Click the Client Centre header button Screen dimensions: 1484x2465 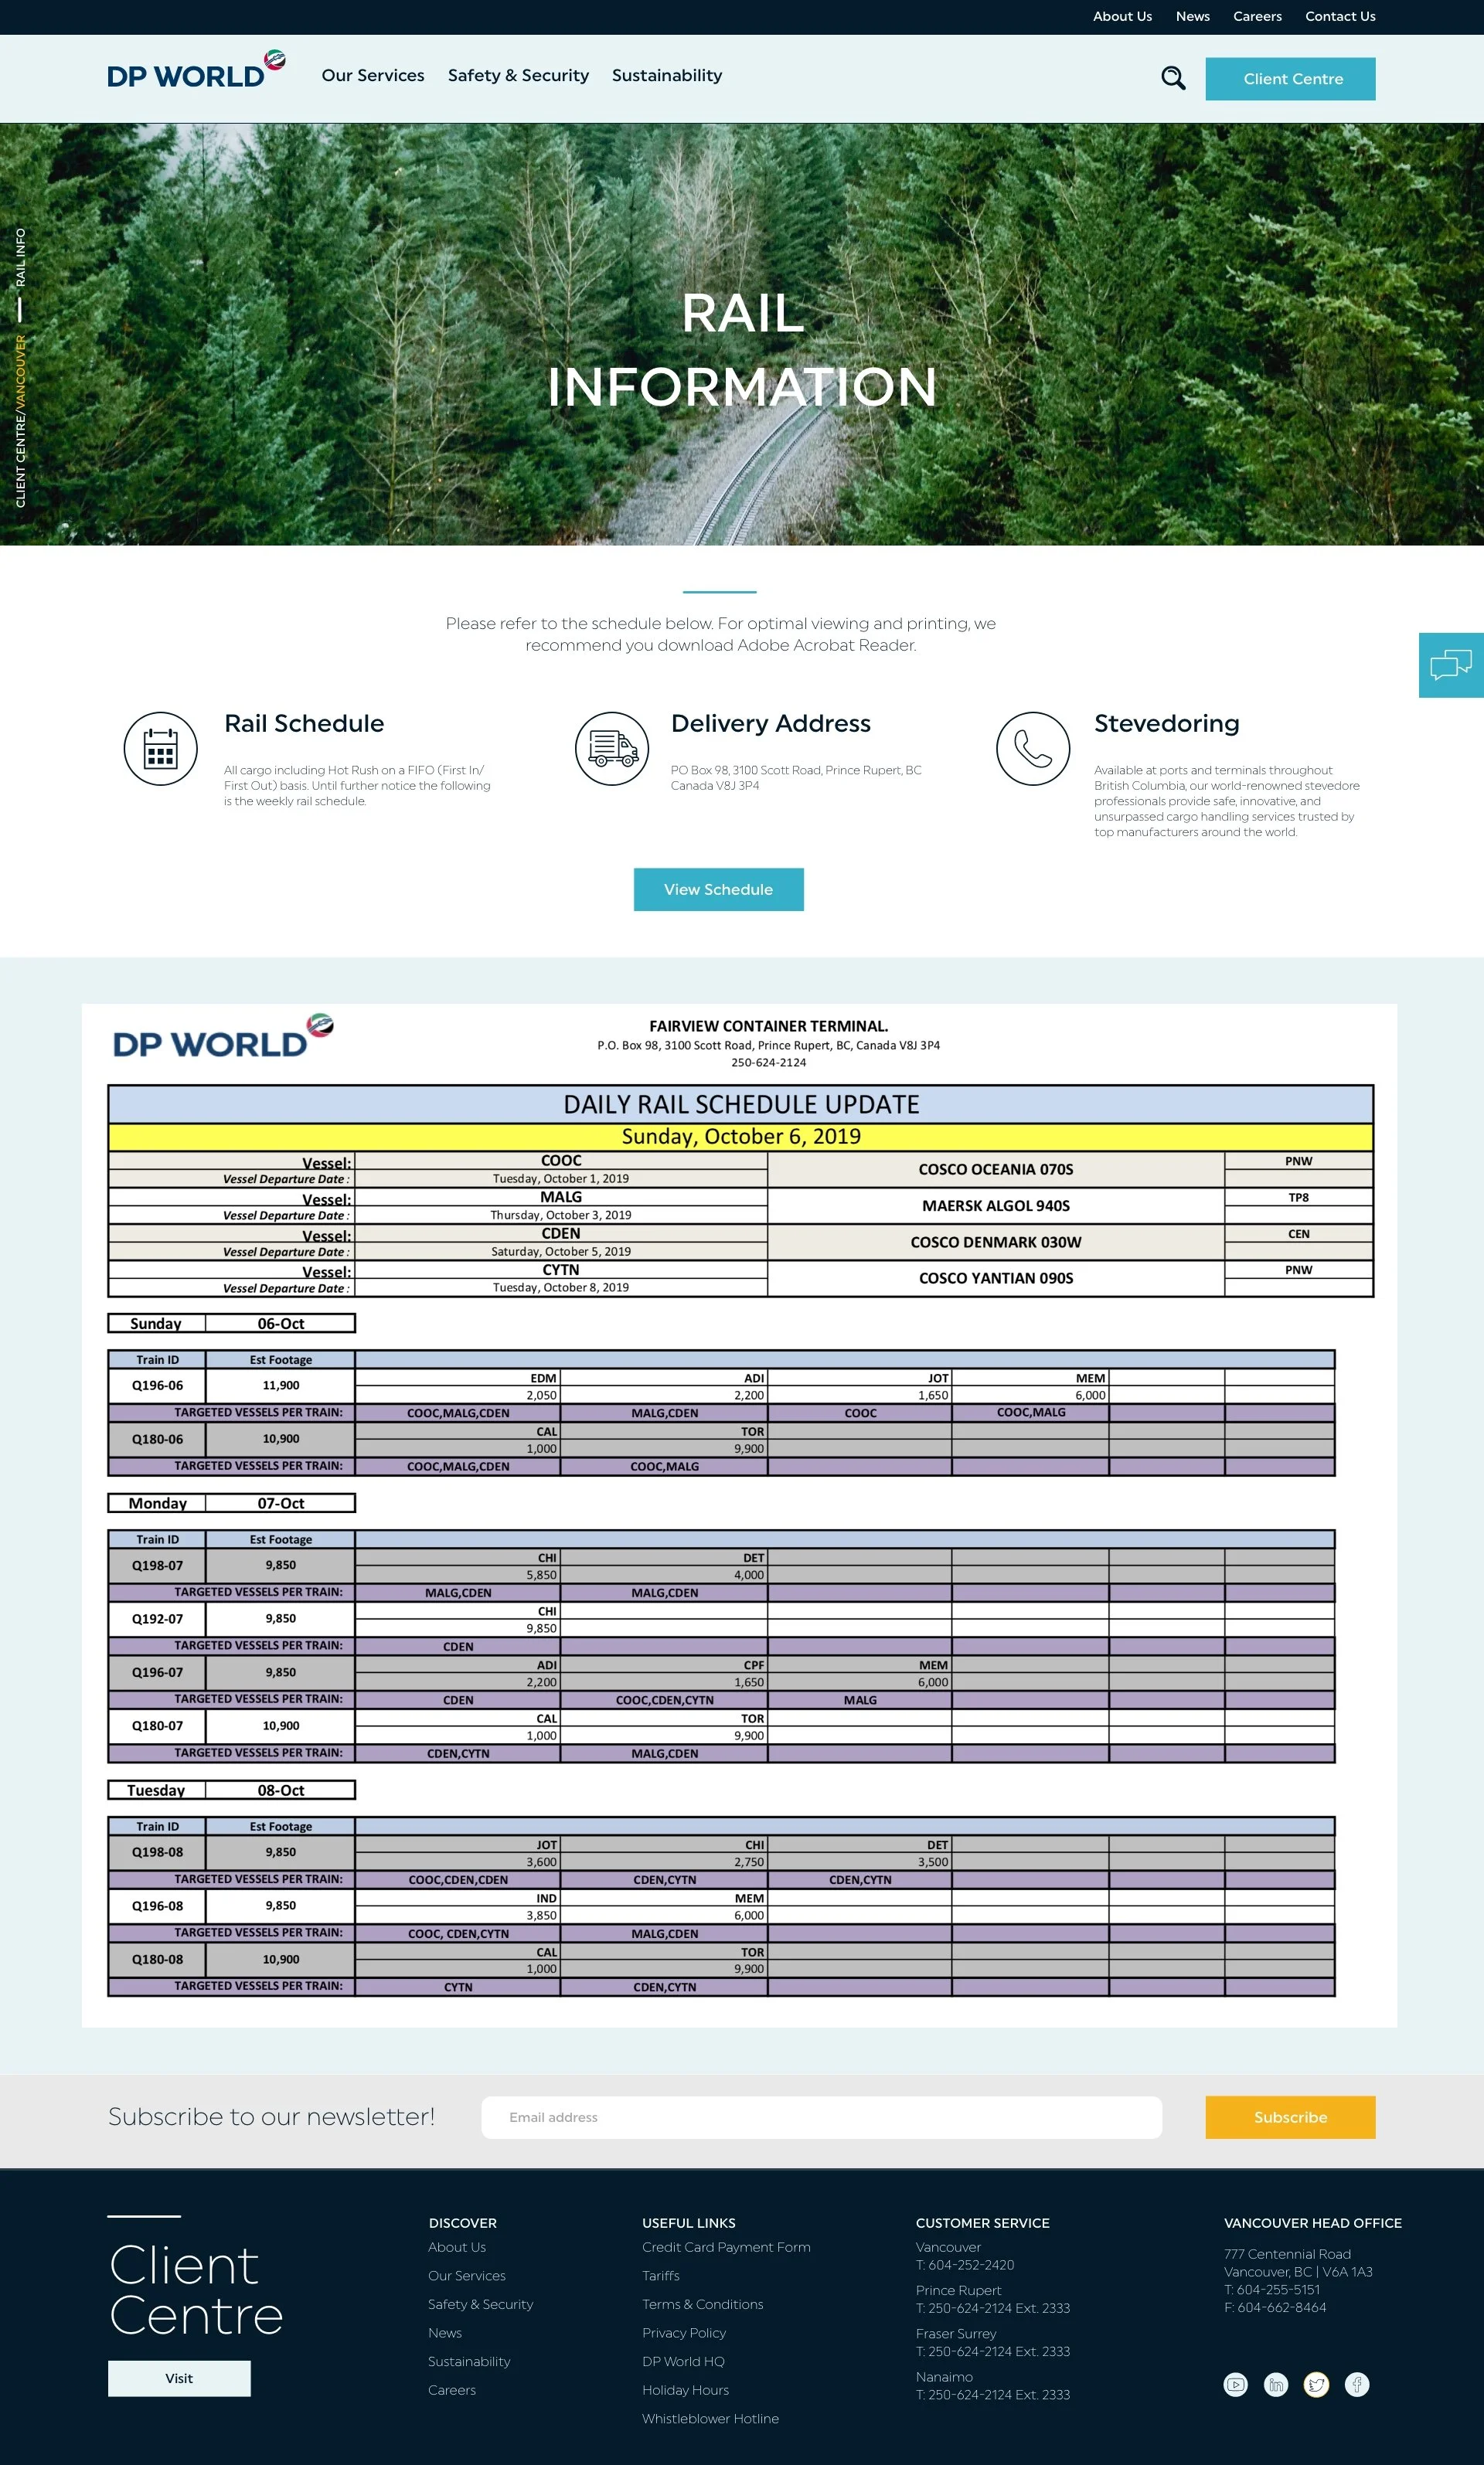point(1290,79)
